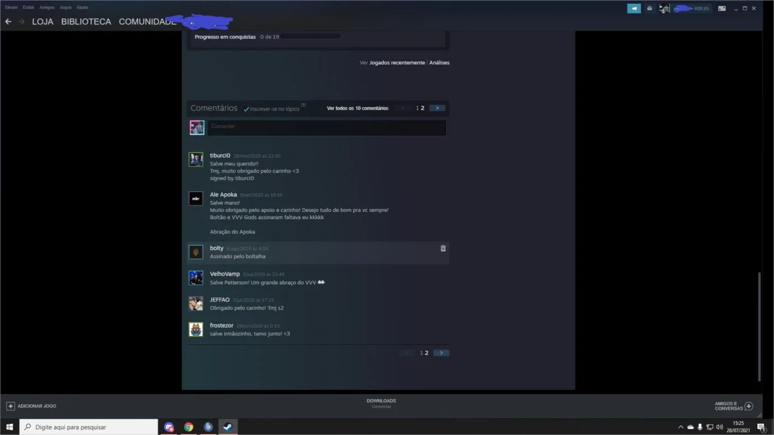Open the tiburci0 profile name

(x=220, y=156)
